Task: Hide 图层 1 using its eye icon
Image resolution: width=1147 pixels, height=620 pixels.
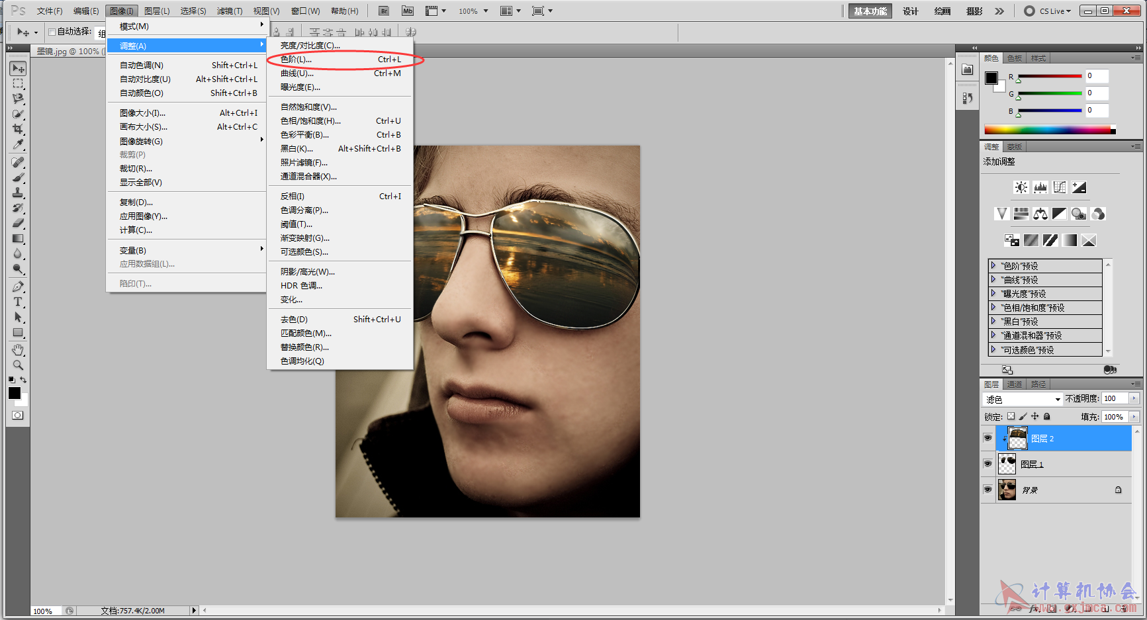Action: click(x=987, y=464)
